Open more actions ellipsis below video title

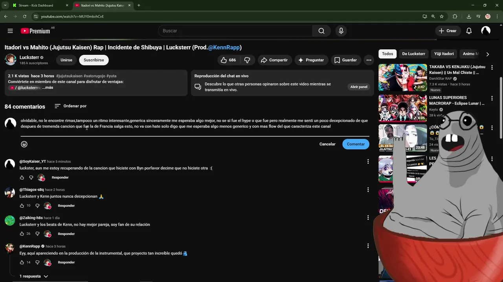[x=369, y=60]
